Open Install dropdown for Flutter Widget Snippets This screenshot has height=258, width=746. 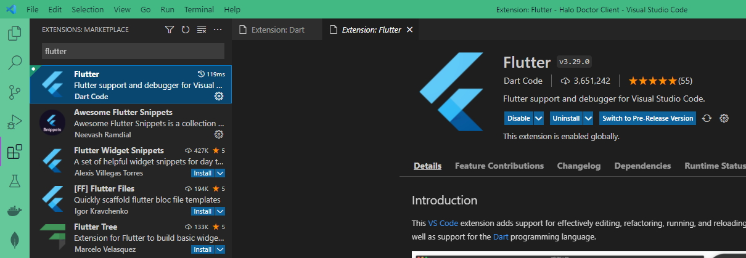pos(220,173)
